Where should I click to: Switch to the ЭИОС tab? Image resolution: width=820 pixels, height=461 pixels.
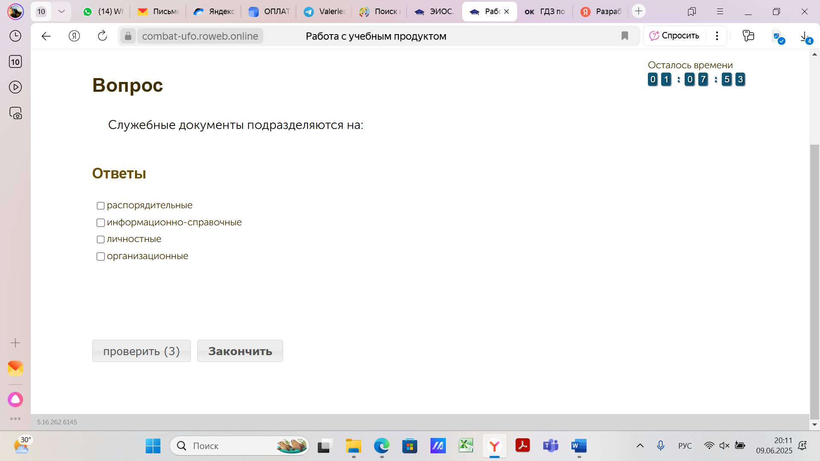(433, 12)
